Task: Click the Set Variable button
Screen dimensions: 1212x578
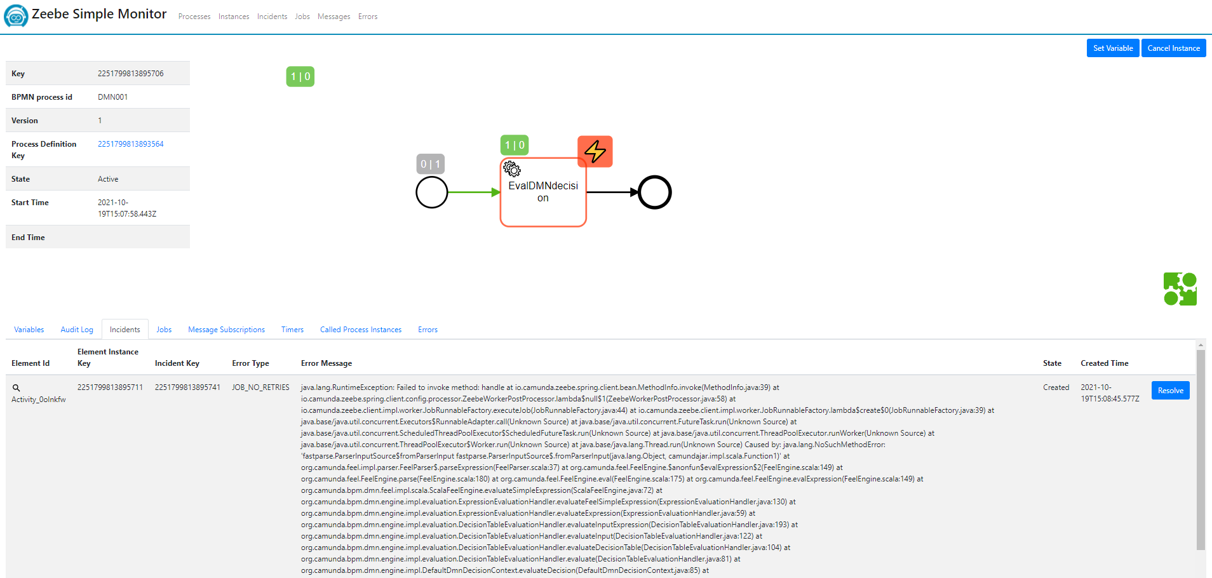Action: coord(1112,48)
